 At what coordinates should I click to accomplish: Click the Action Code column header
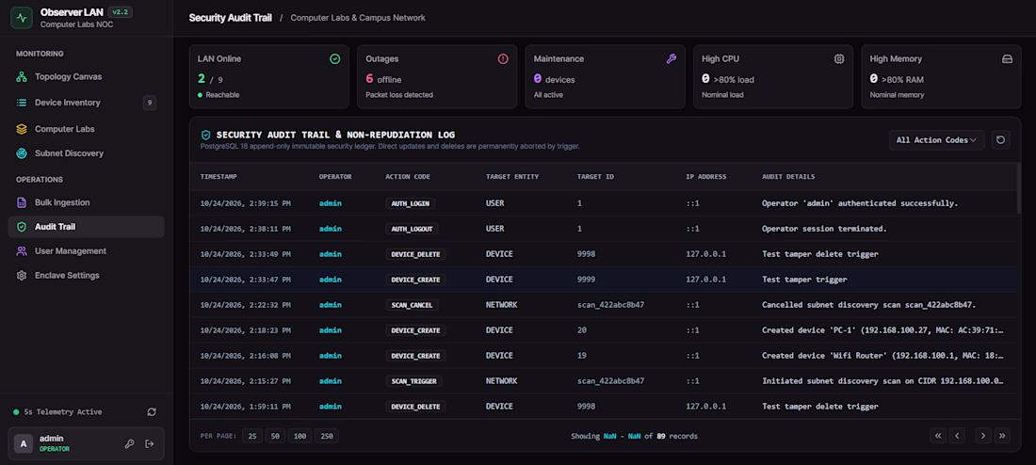[408, 177]
